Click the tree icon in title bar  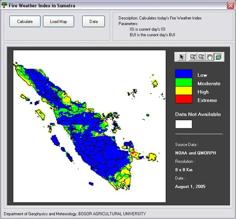[4, 5]
